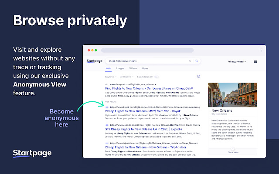Open the TripAdvisor Cheap Flights result
Viewport: 279px width, 174px height.
(146, 147)
